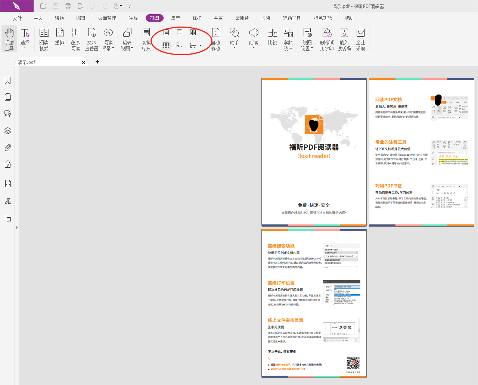This screenshot has width=478, height=385.
Task: Open the Attachments paperclip panel
Action: tap(7, 148)
